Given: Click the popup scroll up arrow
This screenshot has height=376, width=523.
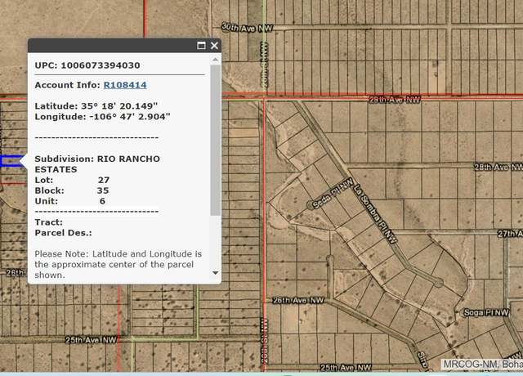Looking at the screenshot, I should [216, 60].
